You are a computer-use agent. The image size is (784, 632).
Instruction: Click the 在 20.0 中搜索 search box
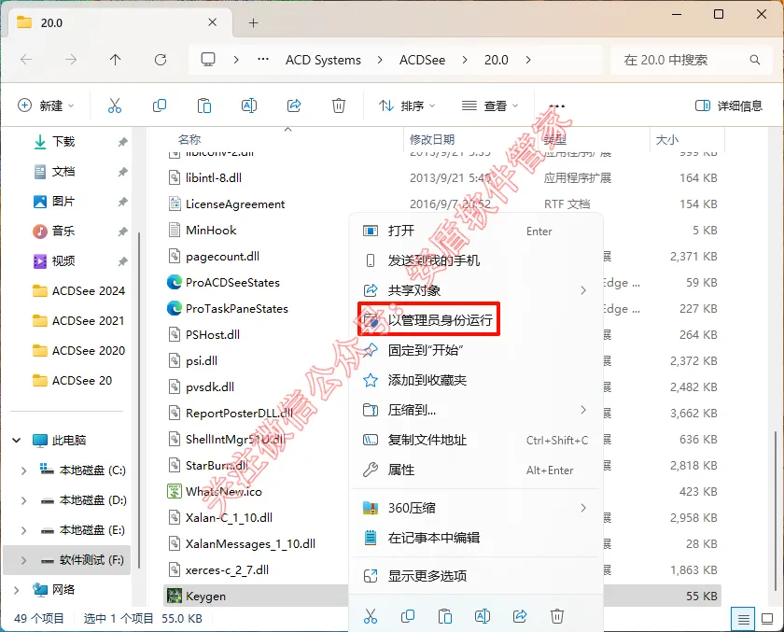[692, 60]
